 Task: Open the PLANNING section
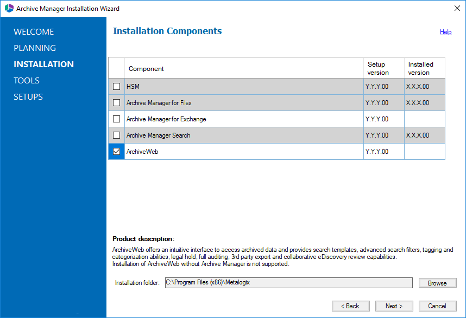click(35, 48)
